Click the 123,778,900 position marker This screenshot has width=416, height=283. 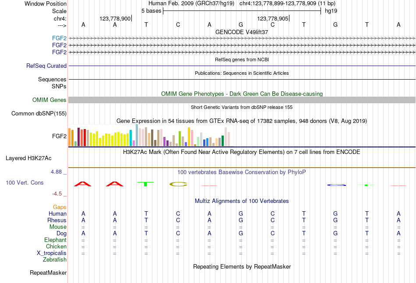(x=115, y=18)
